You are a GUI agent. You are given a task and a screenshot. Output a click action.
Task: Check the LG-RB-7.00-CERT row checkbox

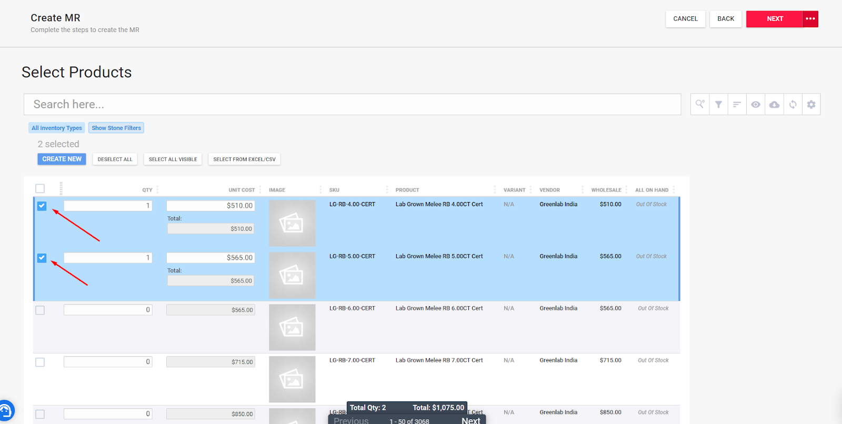(40, 362)
